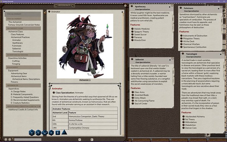
Task: Open Phlogiston Theory link icon
Action: [x=181, y=38]
